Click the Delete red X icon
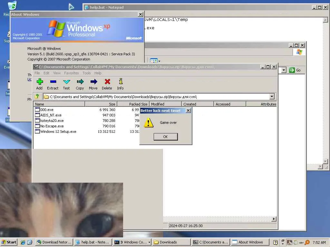330x247 pixels. click(107, 81)
